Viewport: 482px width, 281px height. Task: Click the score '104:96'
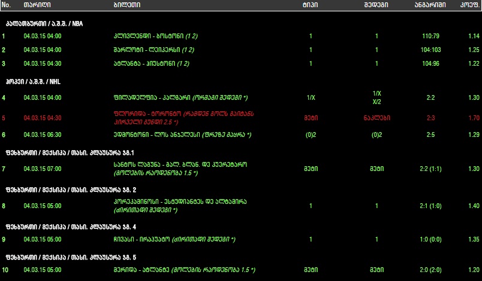430,63
